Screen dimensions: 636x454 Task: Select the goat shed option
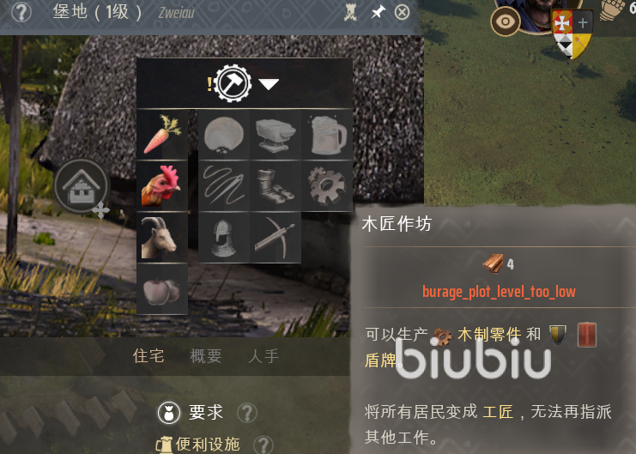(162, 238)
